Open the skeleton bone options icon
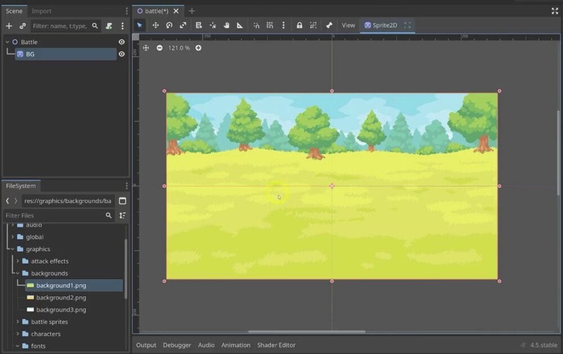563x354 pixels. coord(329,25)
